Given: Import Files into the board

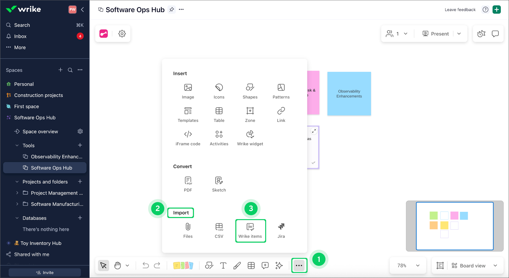Looking at the screenshot, I should point(188,230).
